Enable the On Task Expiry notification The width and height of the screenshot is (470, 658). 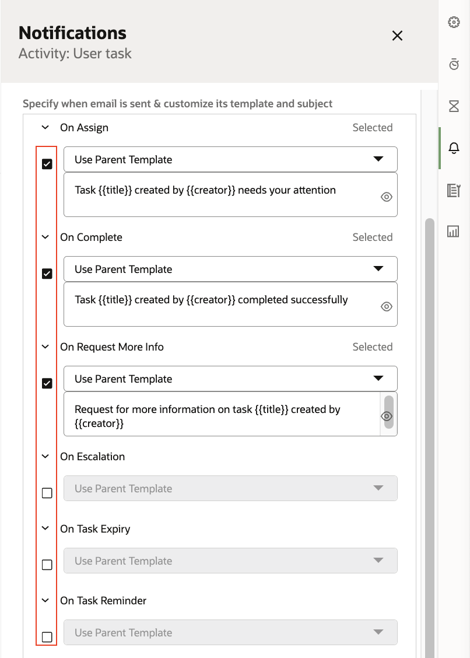click(46, 565)
